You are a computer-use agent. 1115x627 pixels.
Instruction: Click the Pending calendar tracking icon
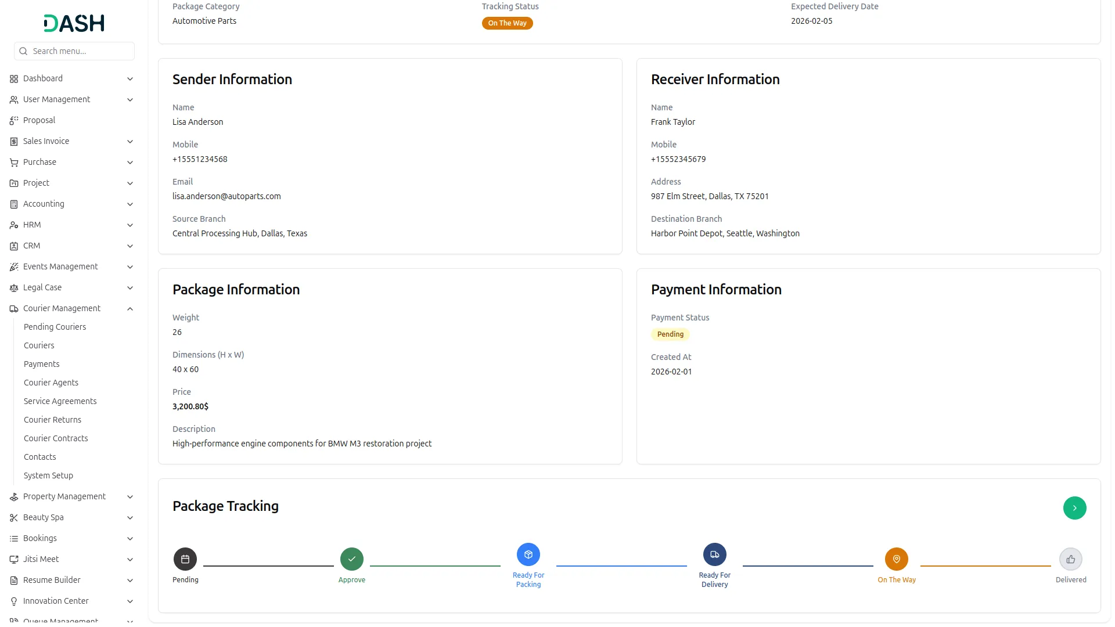coord(185,559)
